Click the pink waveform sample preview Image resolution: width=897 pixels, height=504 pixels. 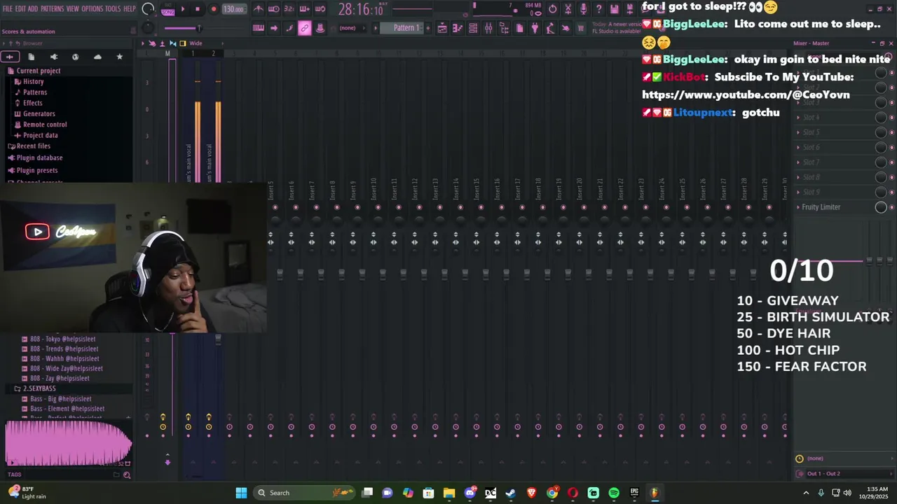[x=68, y=443]
